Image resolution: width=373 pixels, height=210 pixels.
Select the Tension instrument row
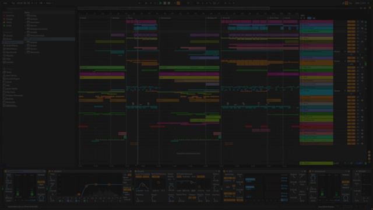coord(50,49)
